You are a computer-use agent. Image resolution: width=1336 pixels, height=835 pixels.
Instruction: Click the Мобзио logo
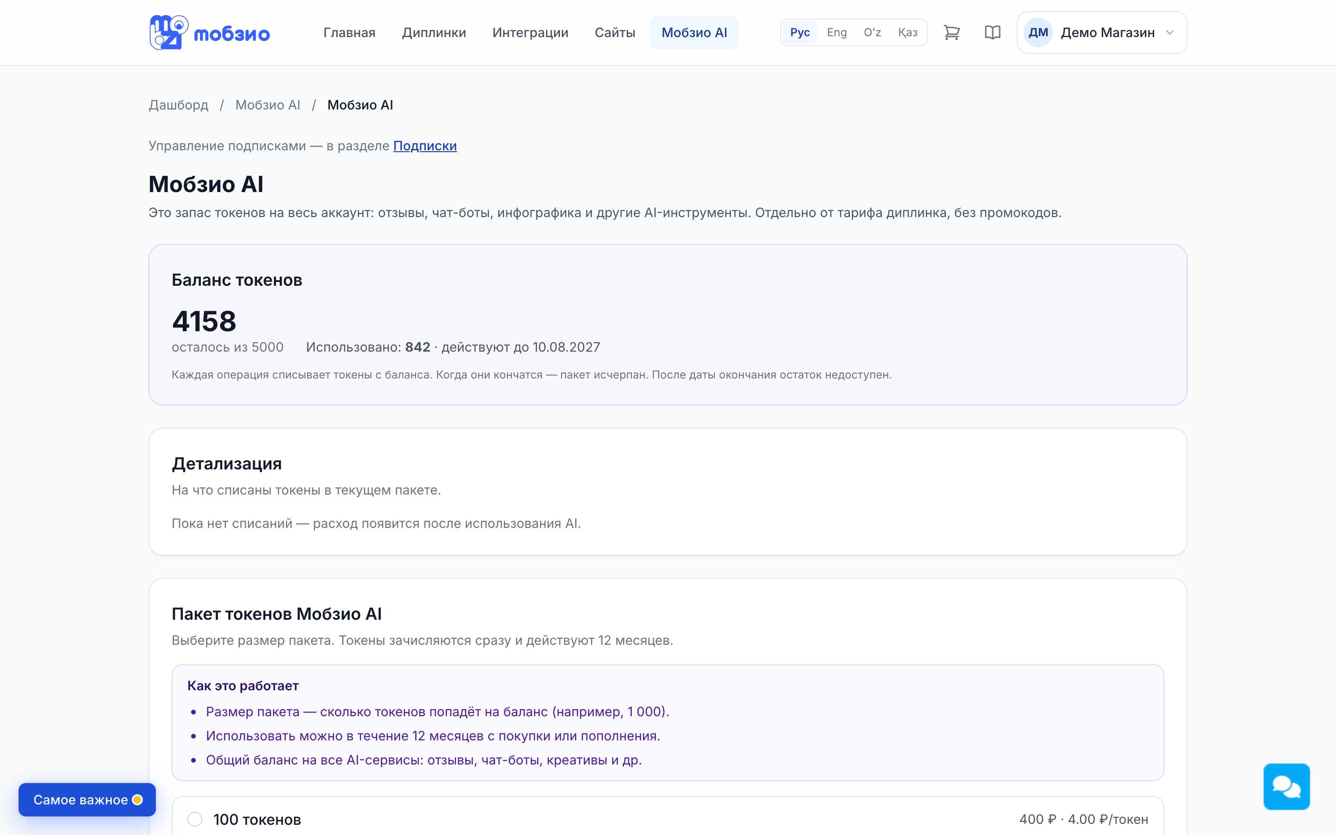click(x=209, y=32)
